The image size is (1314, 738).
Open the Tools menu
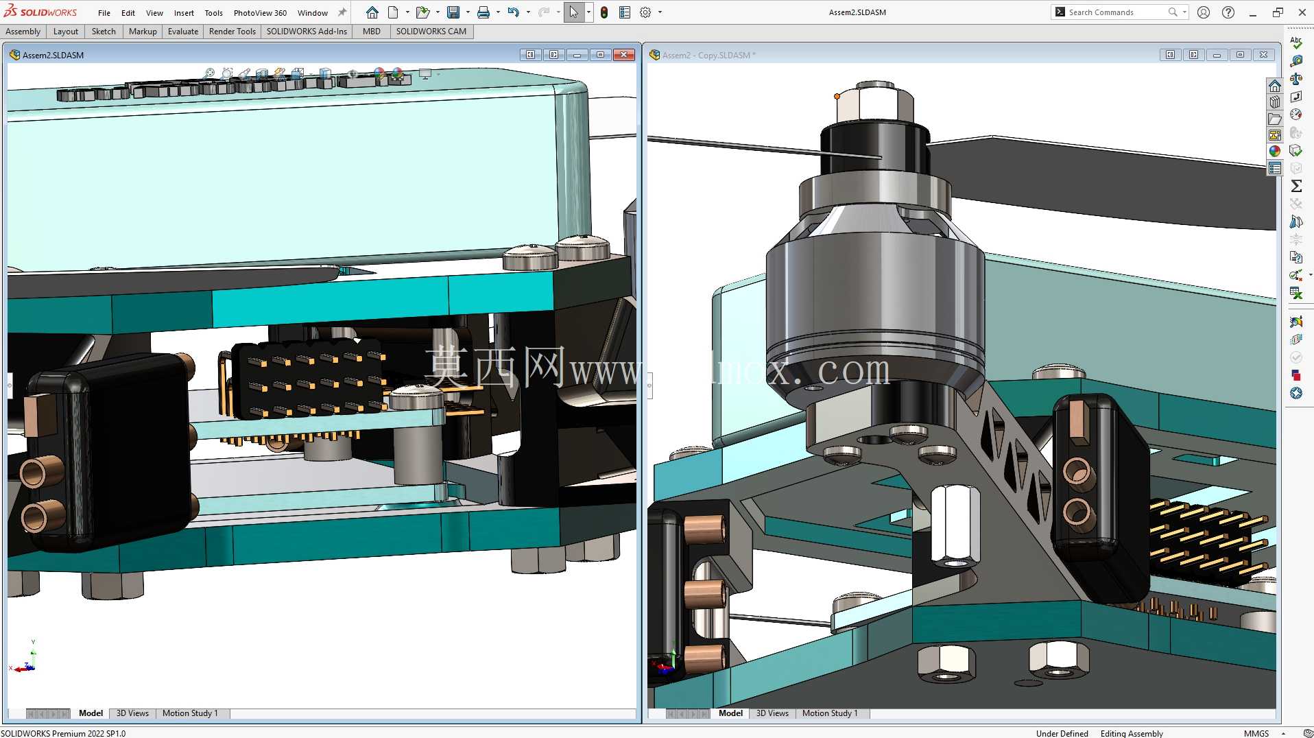point(213,13)
